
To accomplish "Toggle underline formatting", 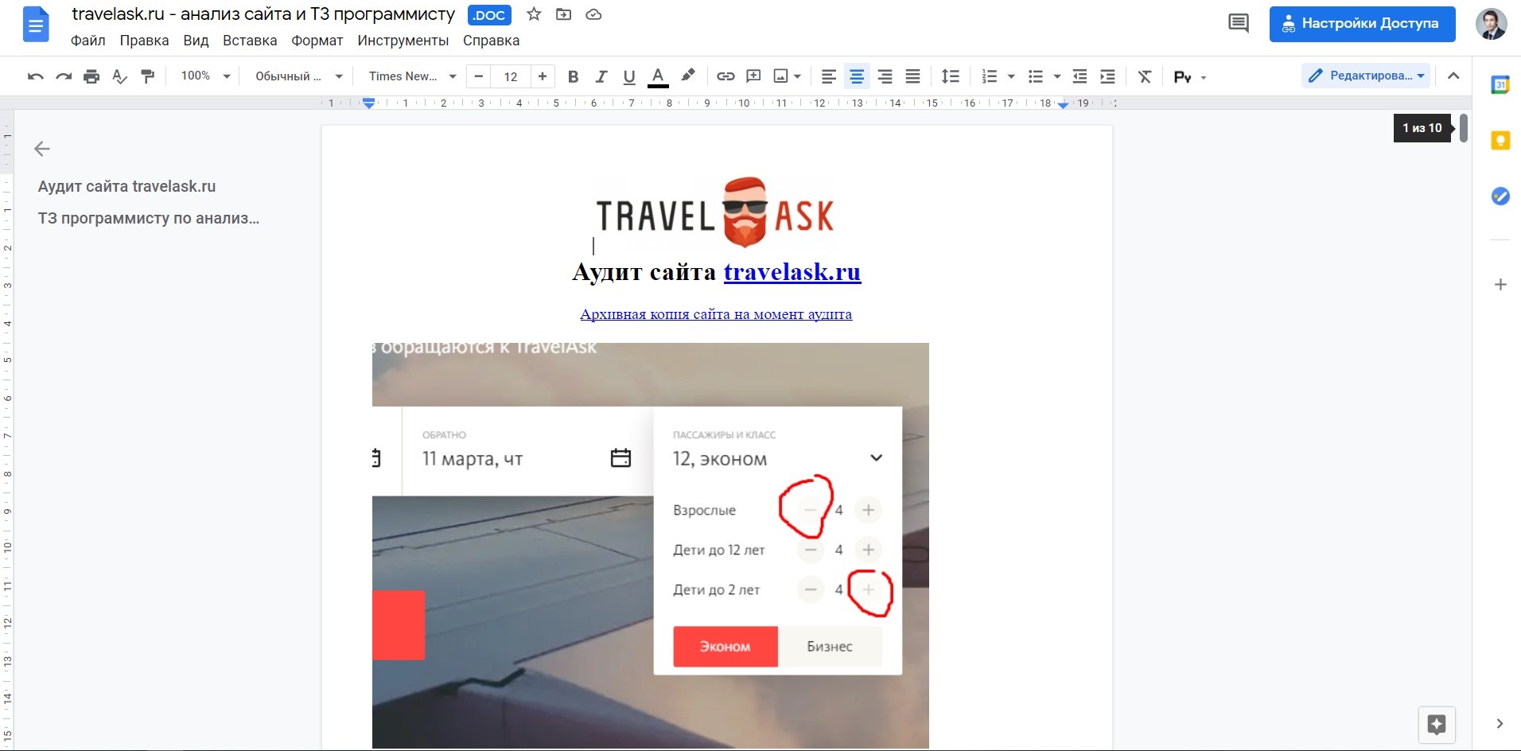I will [x=629, y=76].
